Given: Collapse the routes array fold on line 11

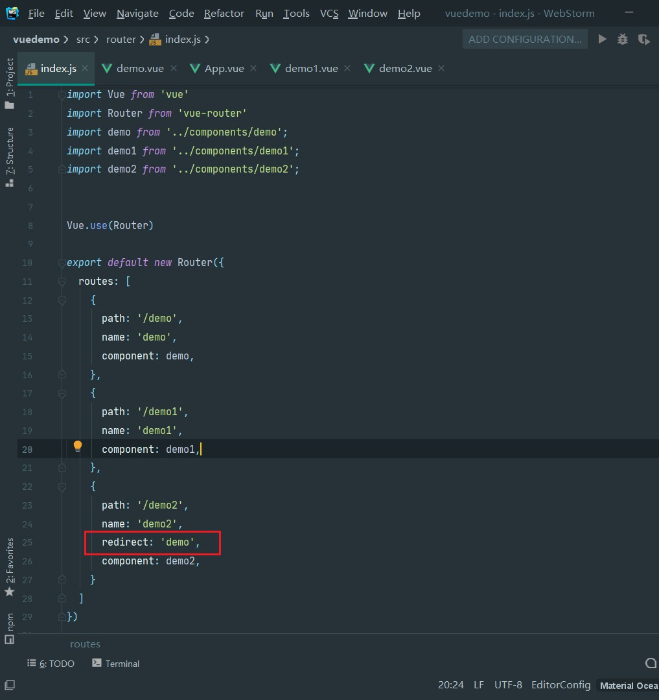Looking at the screenshot, I should click(x=62, y=282).
